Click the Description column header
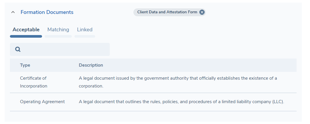This screenshot has height=124, width=310. pyautogui.click(x=91, y=65)
